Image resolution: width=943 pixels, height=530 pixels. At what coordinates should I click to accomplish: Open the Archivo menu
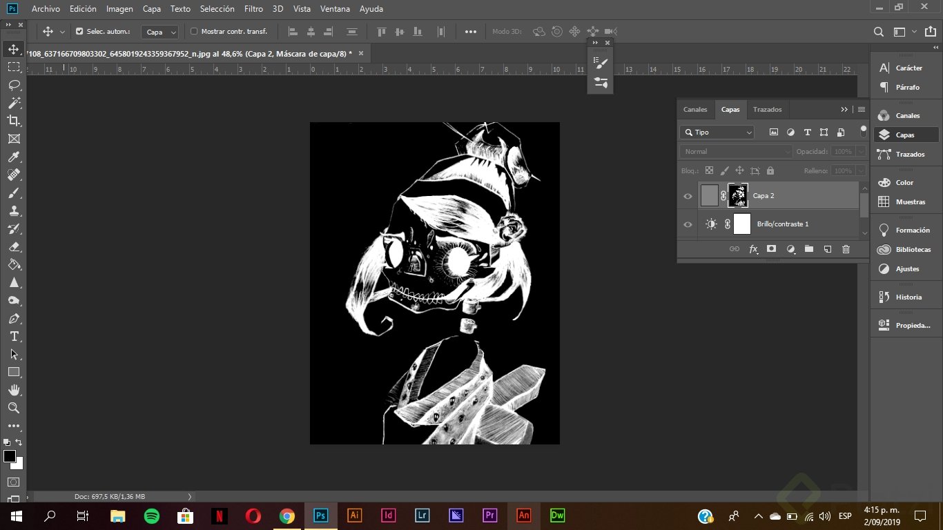tap(46, 9)
